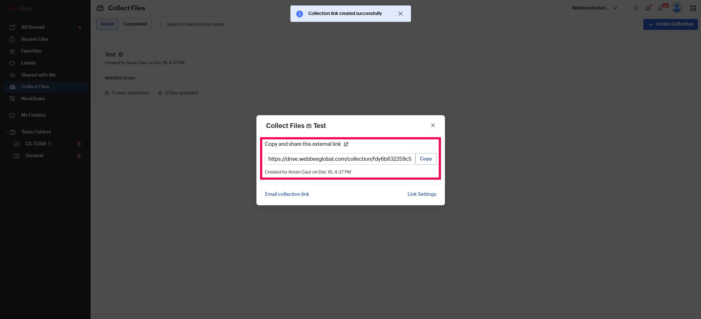The image size is (701, 319).
Task: Open Email collection link
Action: point(287,194)
